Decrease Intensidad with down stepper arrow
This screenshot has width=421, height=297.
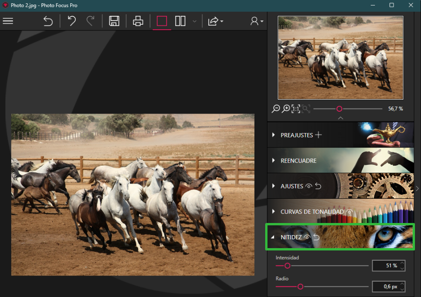[x=402, y=268]
